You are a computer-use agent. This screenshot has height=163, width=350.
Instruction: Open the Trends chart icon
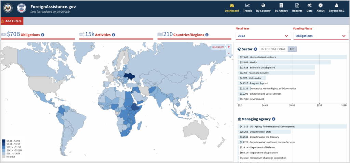click(x=247, y=5)
